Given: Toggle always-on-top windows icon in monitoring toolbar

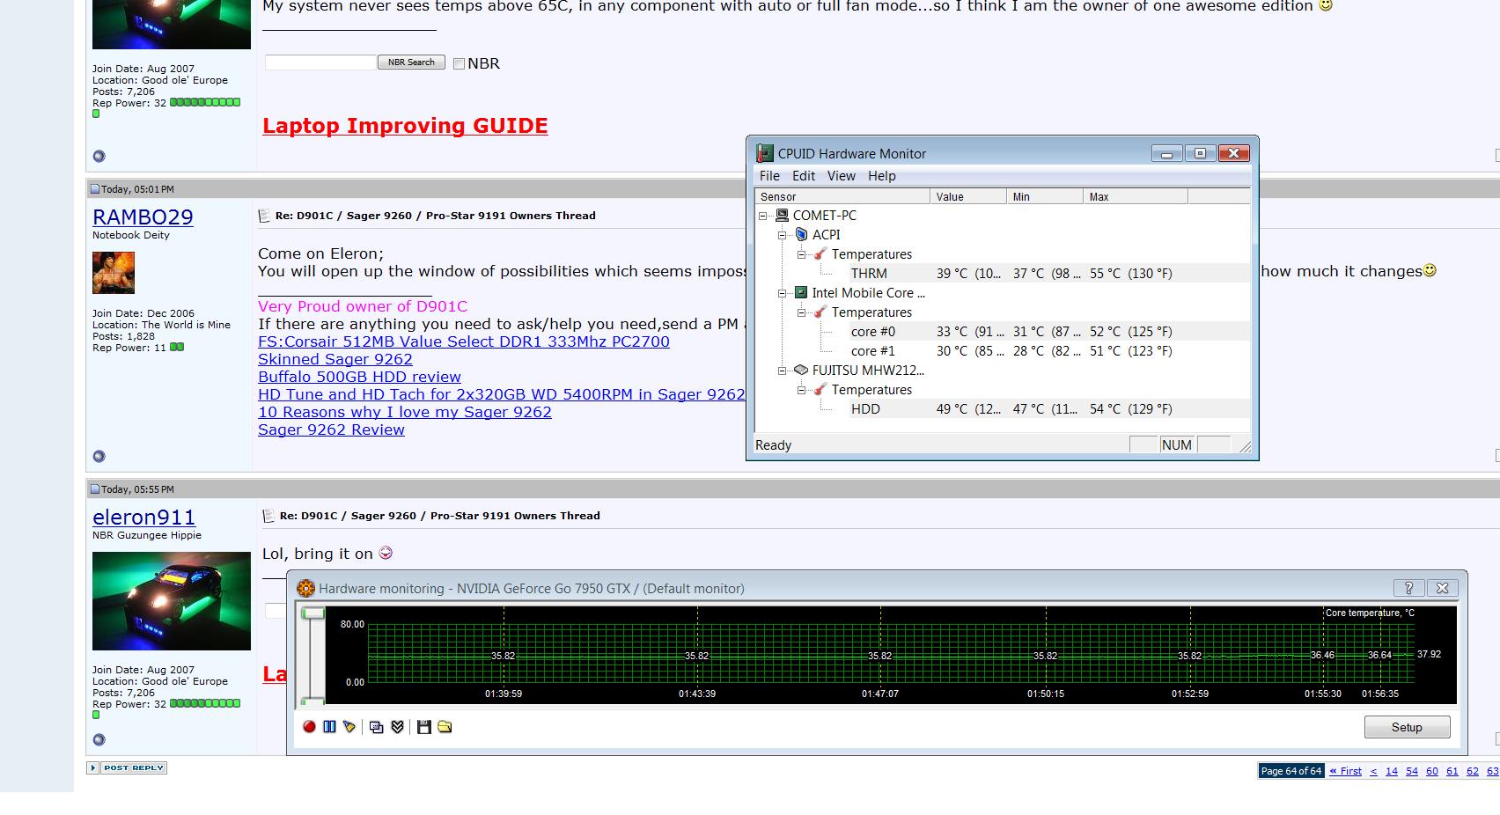Looking at the screenshot, I should [x=377, y=727].
